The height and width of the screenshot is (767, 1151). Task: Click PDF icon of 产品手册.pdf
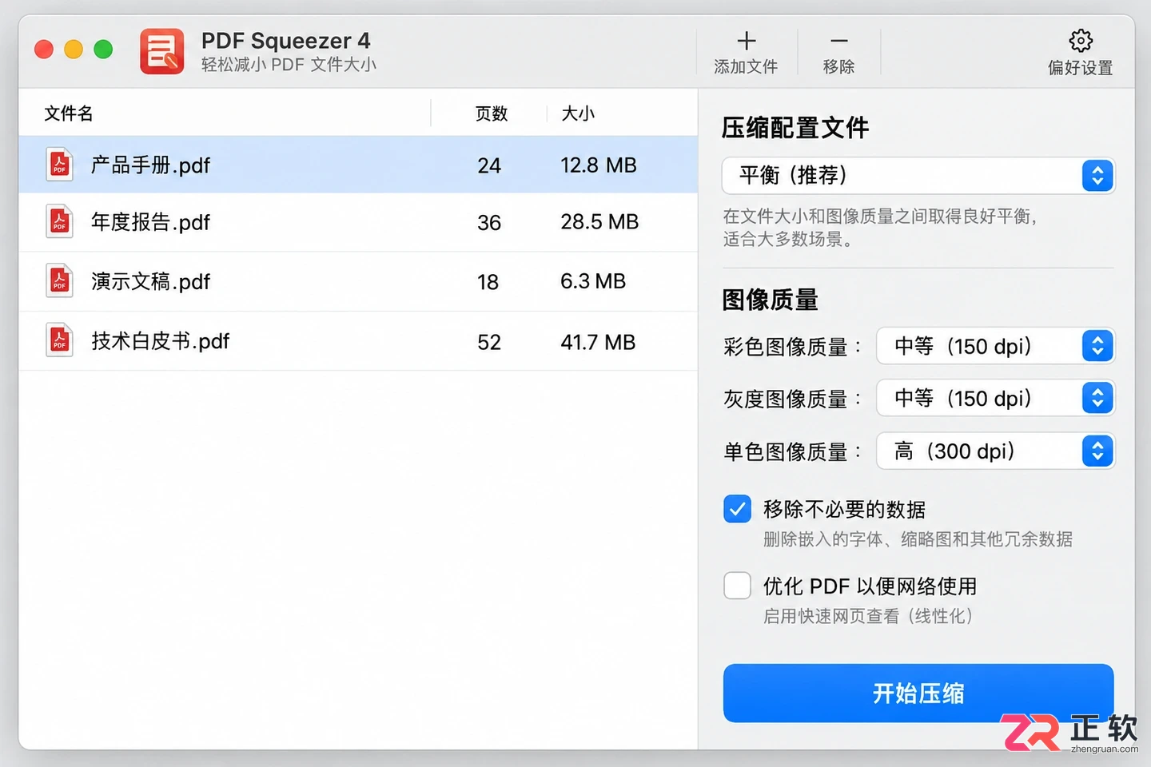coord(59,165)
